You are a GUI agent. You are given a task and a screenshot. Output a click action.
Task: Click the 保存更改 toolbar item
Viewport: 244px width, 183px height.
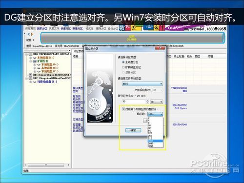point(30,28)
